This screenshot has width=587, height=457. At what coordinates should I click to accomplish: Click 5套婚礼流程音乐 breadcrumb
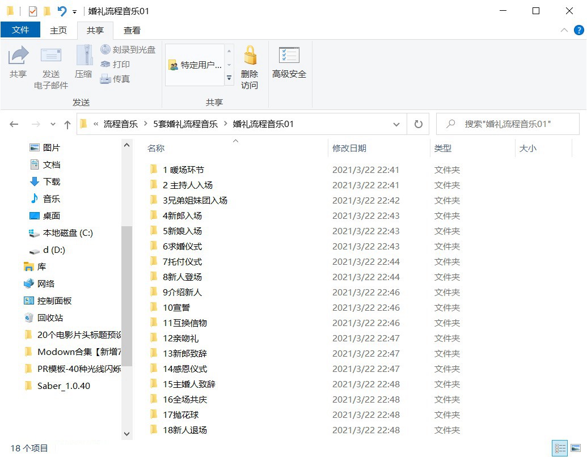click(185, 124)
